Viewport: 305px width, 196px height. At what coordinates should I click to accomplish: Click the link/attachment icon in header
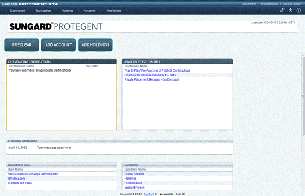pos(282,10)
